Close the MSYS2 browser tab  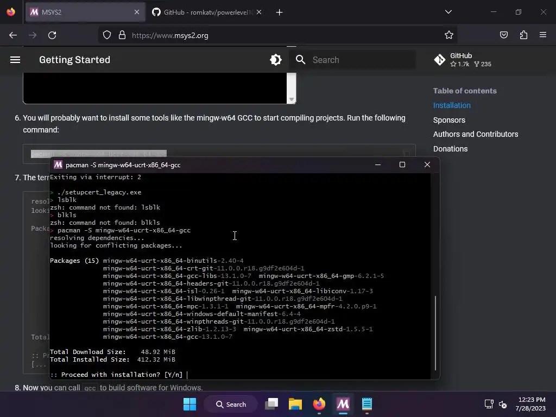(137, 12)
